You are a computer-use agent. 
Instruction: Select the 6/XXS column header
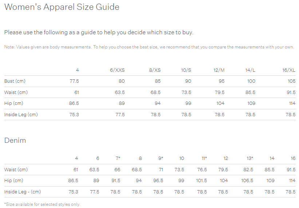tap(117, 70)
